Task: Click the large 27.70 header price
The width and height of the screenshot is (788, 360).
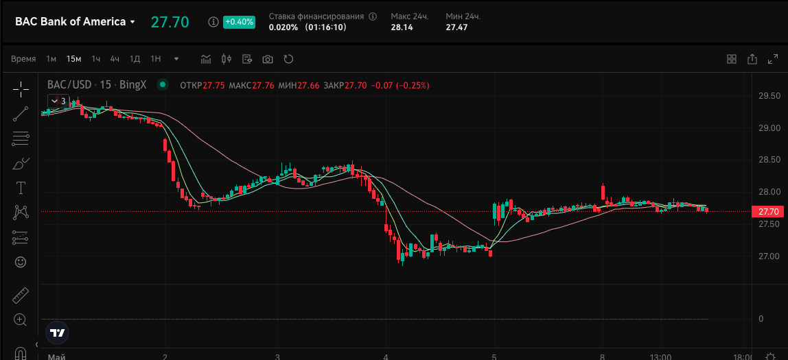Action: (x=170, y=22)
